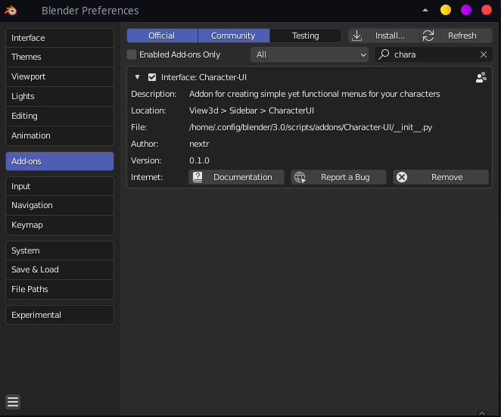Click the globe icon on Report a Bug

(x=300, y=177)
